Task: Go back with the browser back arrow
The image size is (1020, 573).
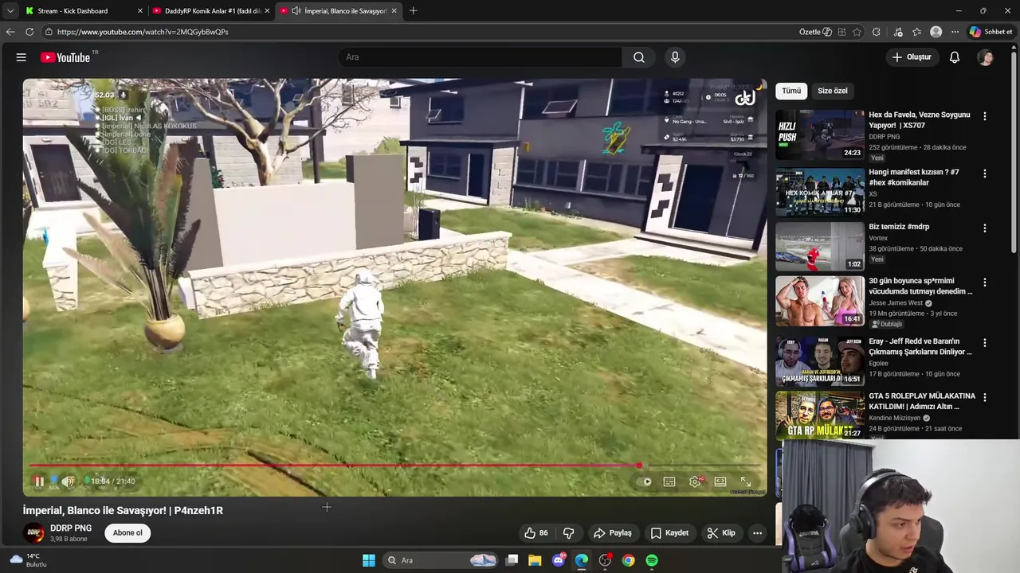Action: 10,32
